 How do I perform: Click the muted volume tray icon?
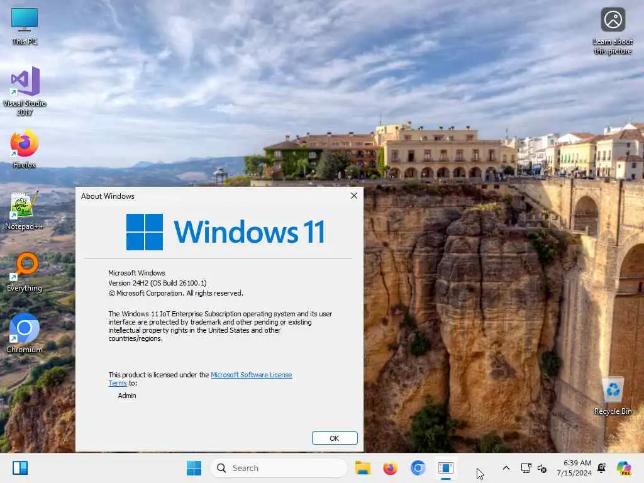542,468
